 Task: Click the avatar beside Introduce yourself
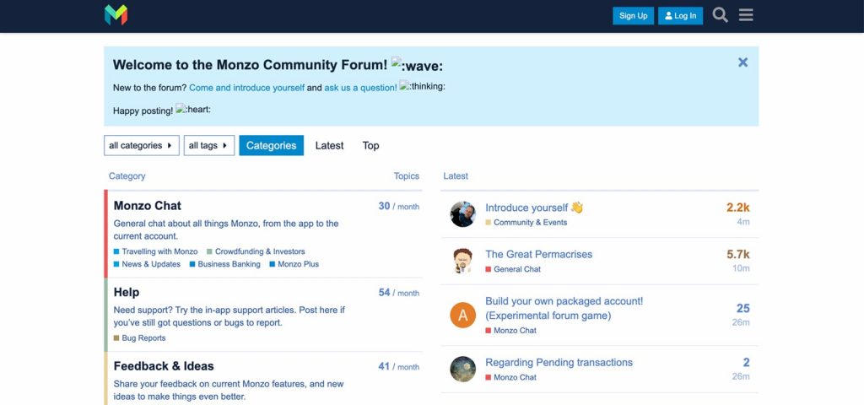click(x=462, y=214)
